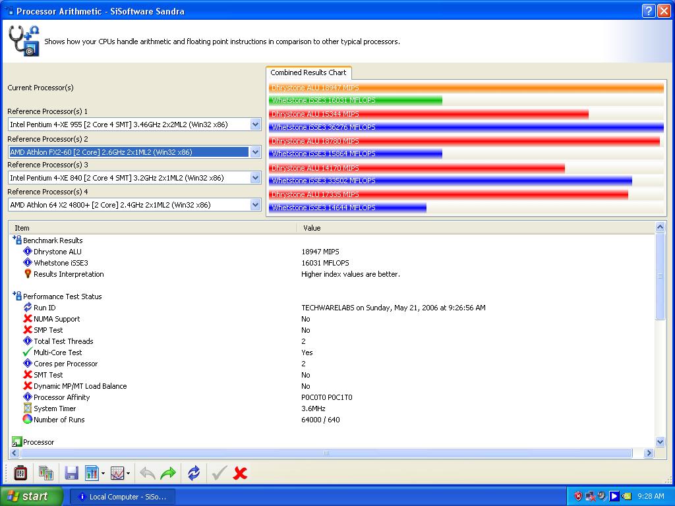Image resolution: width=675 pixels, height=506 pixels.
Task: Click the SMP Test red X icon
Action: point(28,330)
